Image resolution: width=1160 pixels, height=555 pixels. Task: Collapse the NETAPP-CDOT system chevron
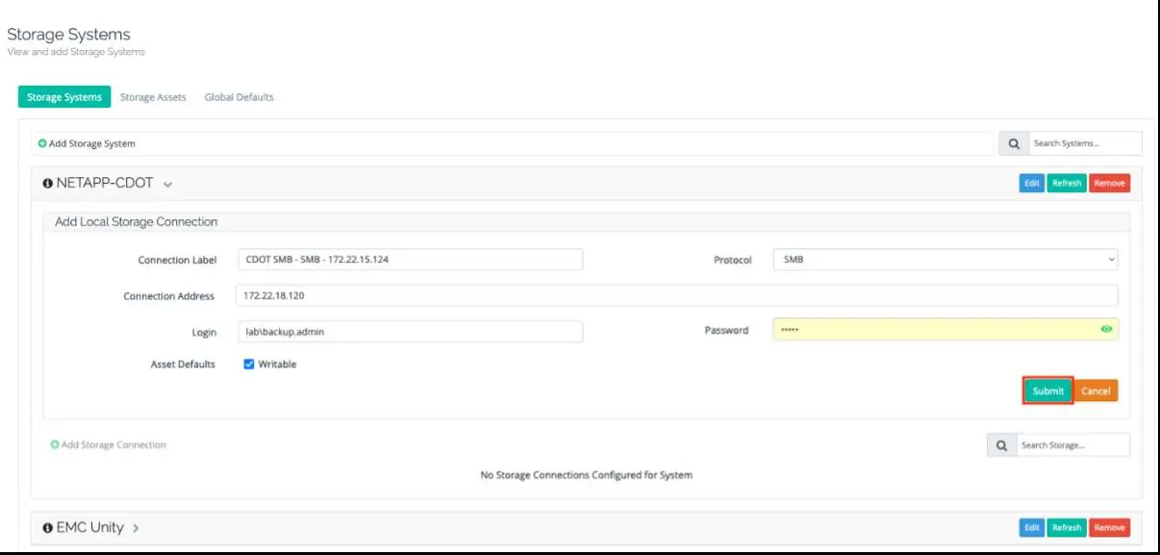point(167,184)
